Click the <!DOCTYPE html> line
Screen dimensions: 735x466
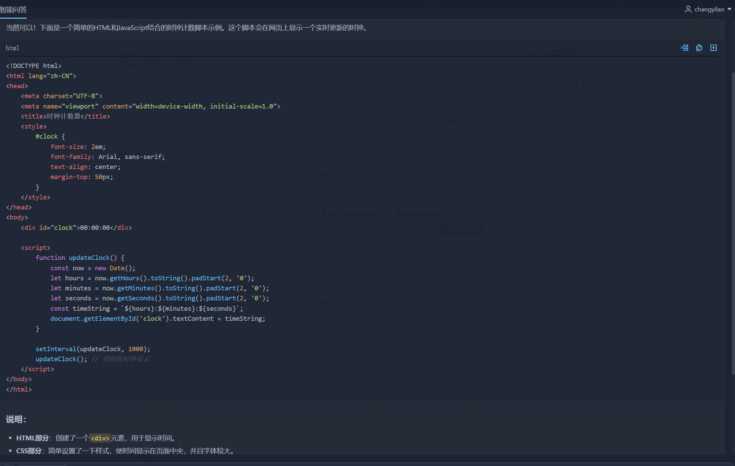coord(34,66)
